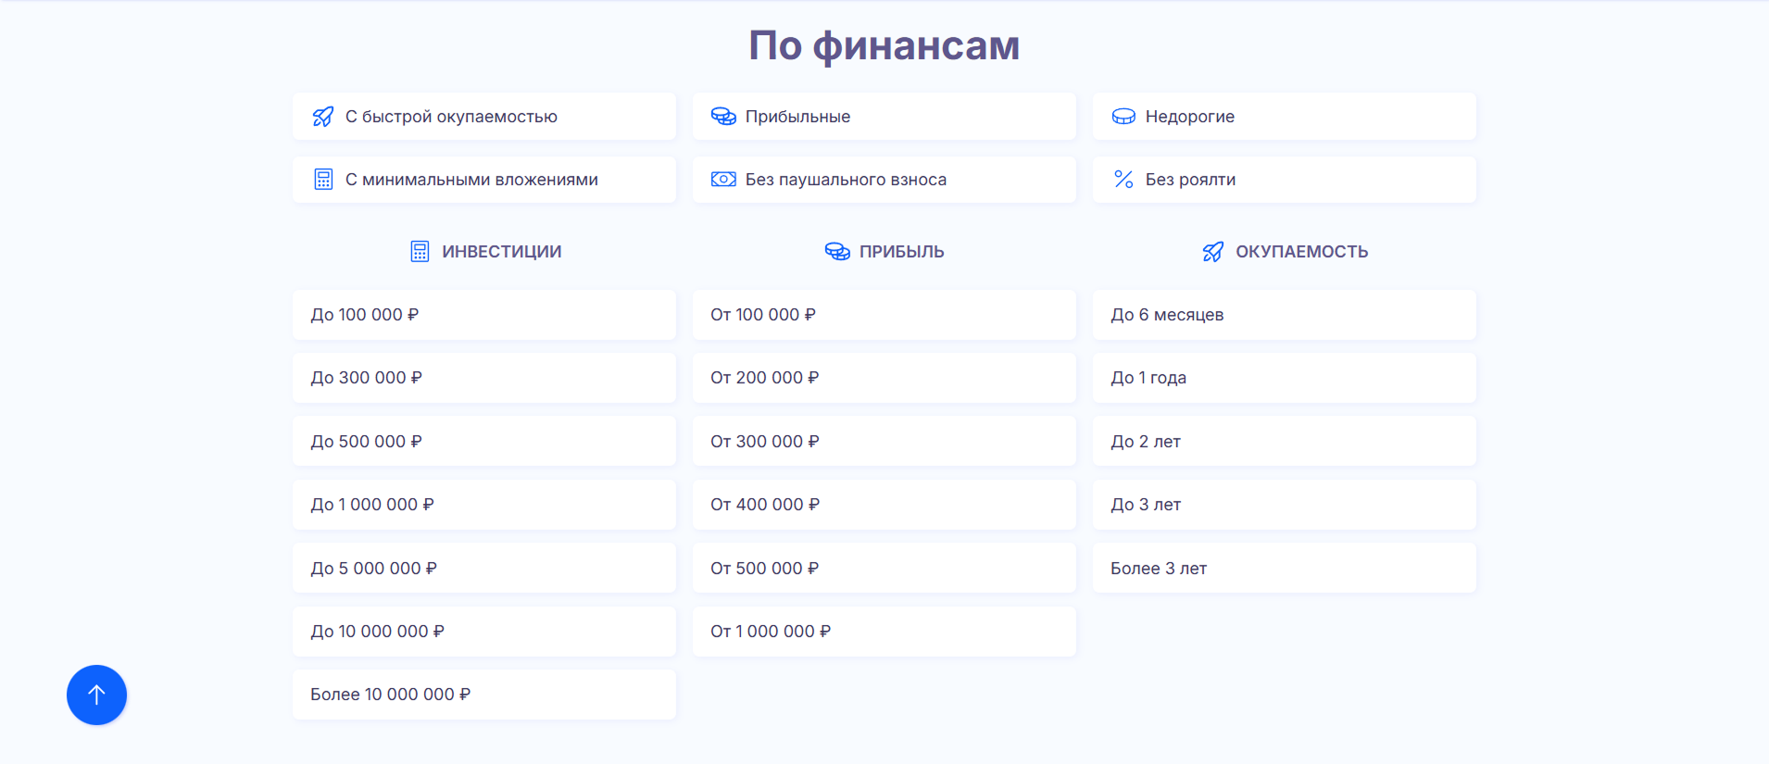Click the ПРИБЫЛЬ column heading text
Viewport: 1769px width, 764px height.
click(x=902, y=252)
